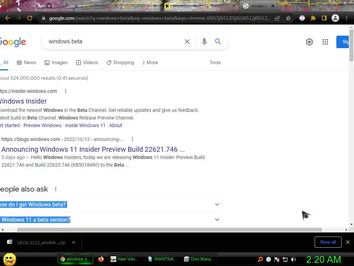Open the Google apps grid

(325, 42)
